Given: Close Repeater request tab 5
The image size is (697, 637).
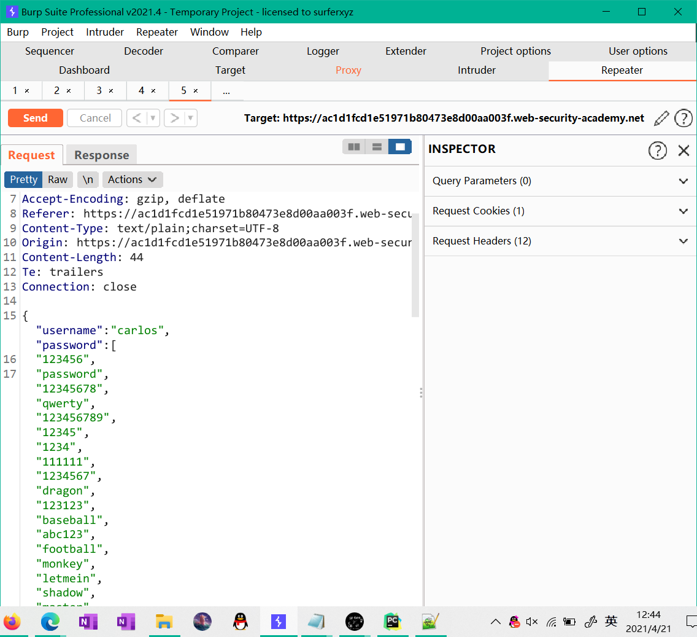Looking at the screenshot, I should [196, 91].
